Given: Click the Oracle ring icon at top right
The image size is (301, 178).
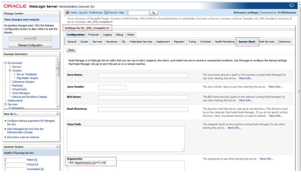Looking at the screenshot, I should [292, 5].
